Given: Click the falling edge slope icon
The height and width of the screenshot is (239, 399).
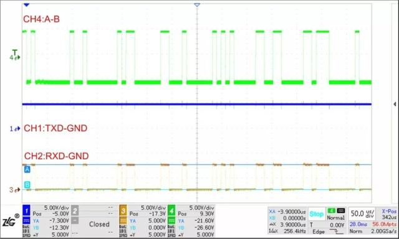Looking at the screenshot, I should 336,231.
